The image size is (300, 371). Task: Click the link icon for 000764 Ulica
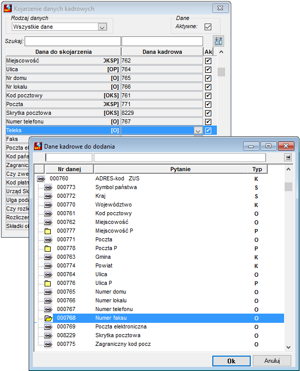(x=48, y=275)
